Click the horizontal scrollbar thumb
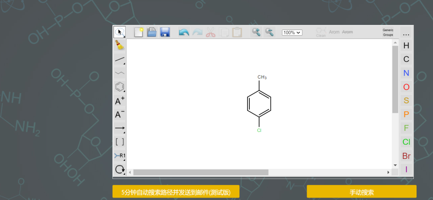Viewport: 433px width, 200px height. pyautogui.click(x=201, y=172)
